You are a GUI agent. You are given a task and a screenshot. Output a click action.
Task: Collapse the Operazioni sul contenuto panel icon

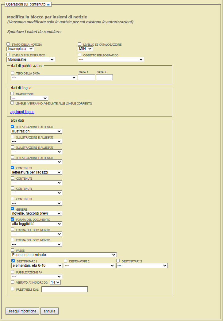click(x=48, y=5)
